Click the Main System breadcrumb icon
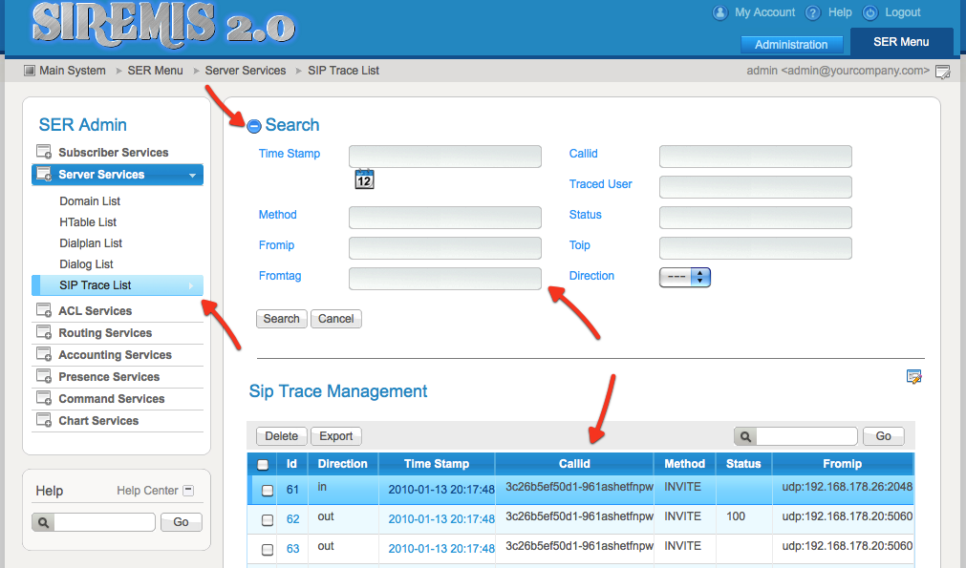966x568 pixels. click(30, 71)
